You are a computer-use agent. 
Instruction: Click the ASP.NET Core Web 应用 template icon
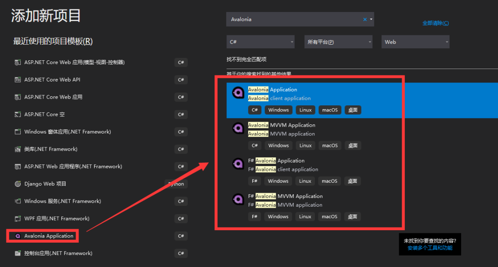tap(18, 97)
